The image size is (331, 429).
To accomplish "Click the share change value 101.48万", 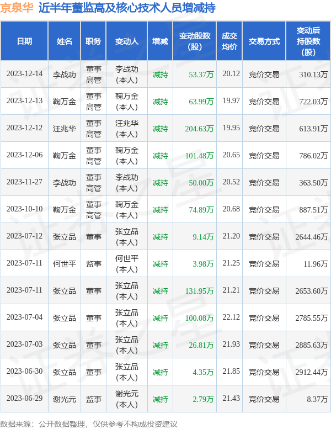I will pyautogui.click(x=199, y=156).
